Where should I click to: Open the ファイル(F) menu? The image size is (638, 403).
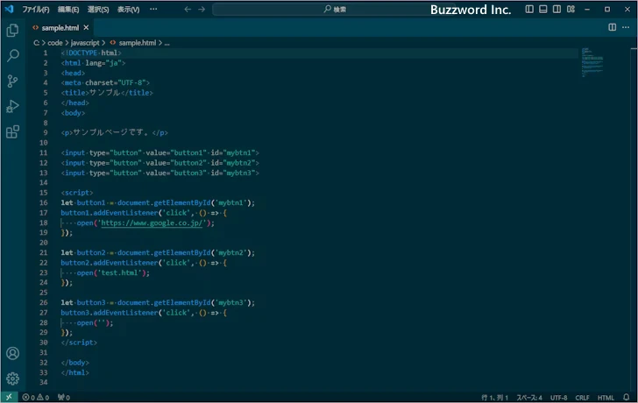tap(36, 9)
